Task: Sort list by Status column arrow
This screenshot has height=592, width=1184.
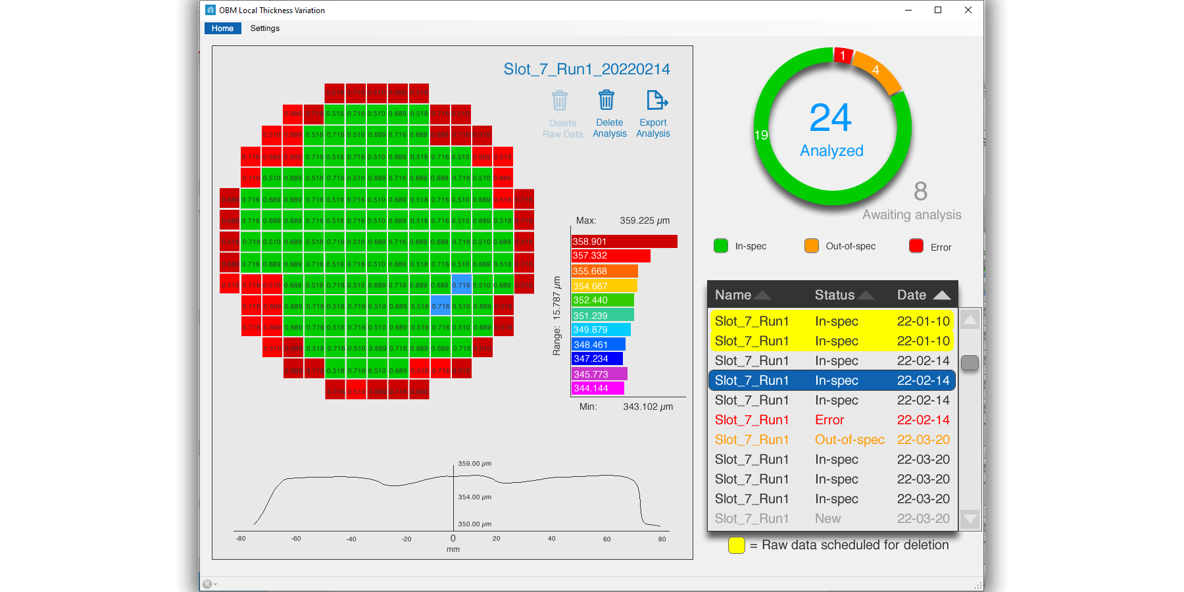Action: tap(865, 295)
